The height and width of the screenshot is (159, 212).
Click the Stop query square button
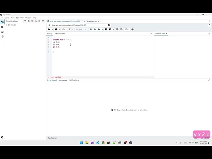tap(91, 29)
